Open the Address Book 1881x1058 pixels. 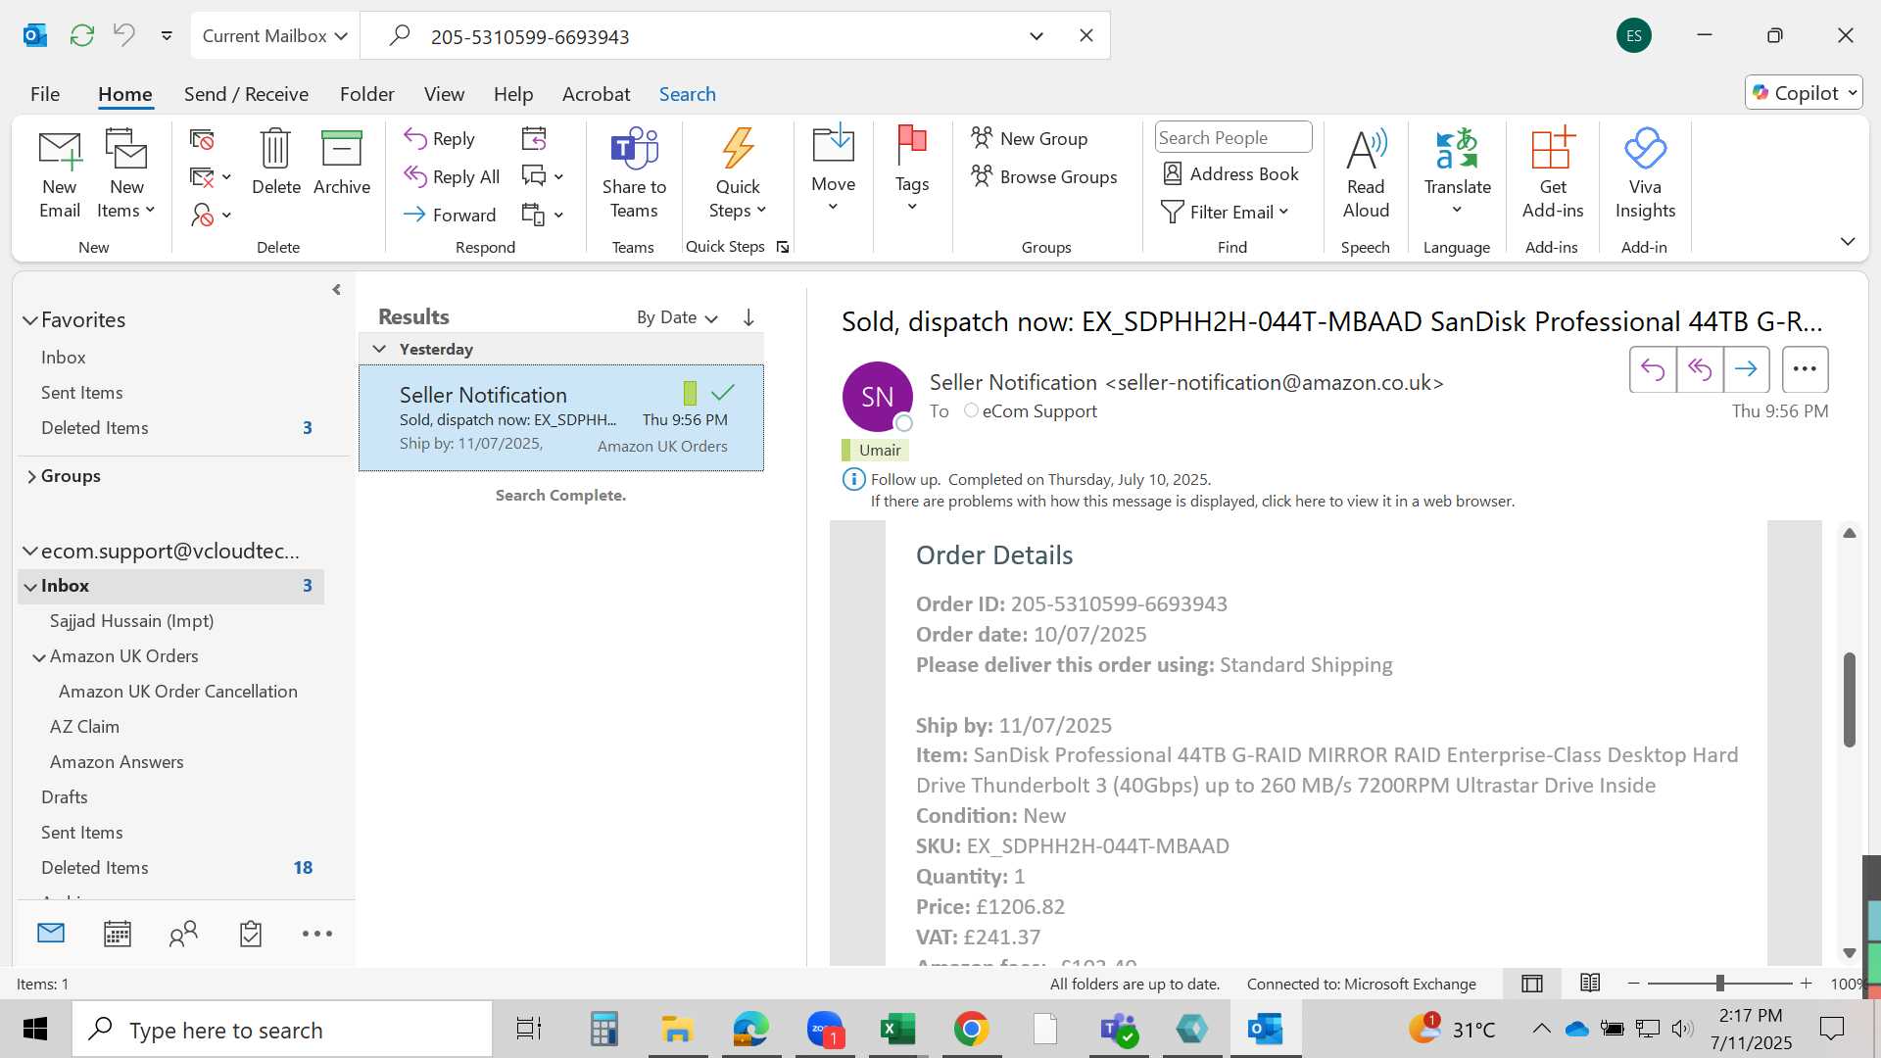(1230, 174)
